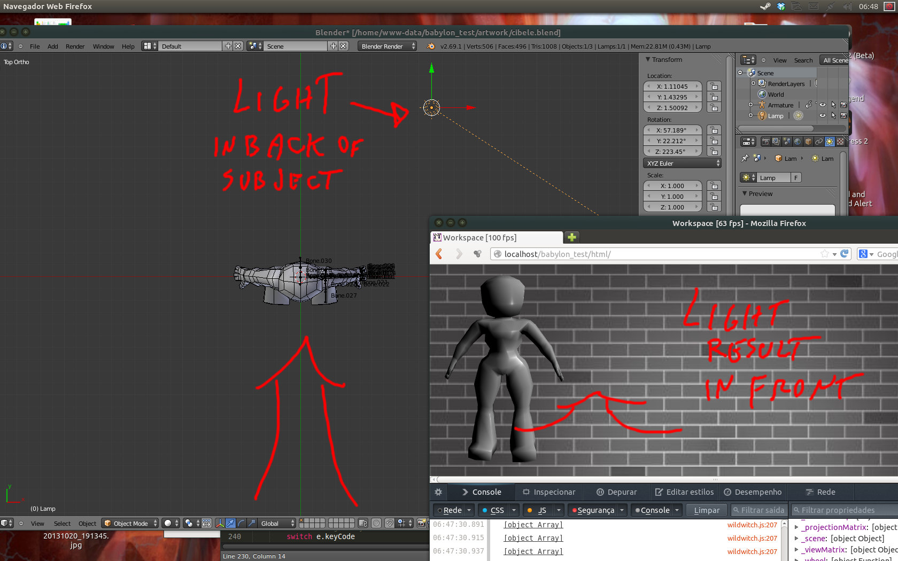Image resolution: width=898 pixels, height=561 pixels.
Task: Toggle the Rede console filter
Action: [x=449, y=510]
